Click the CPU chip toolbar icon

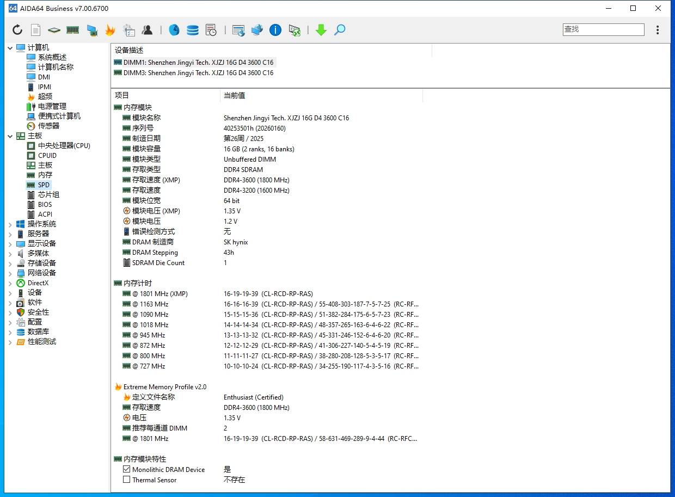54,30
